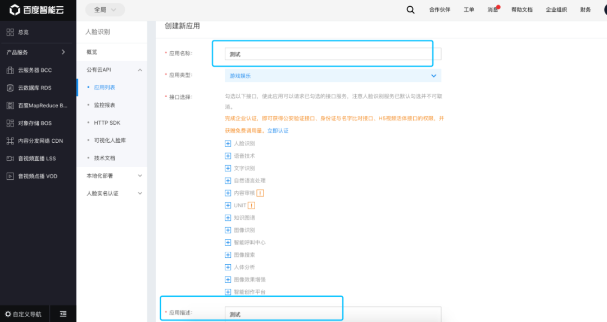Click the CDN content delivery icon
Image resolution: width=607 pixels, height=322 pixels.
[x=10, y=141]
